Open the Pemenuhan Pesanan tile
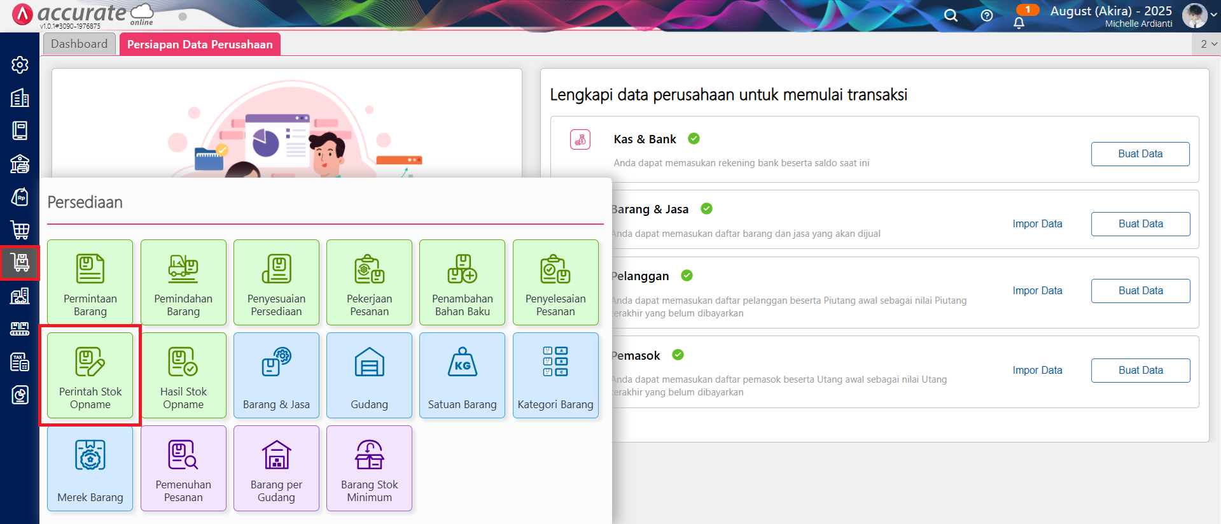1221x524 pixels. click(183, 468)
